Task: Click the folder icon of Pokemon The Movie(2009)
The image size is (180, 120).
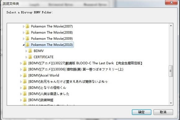Action: (x=27, y=38)
